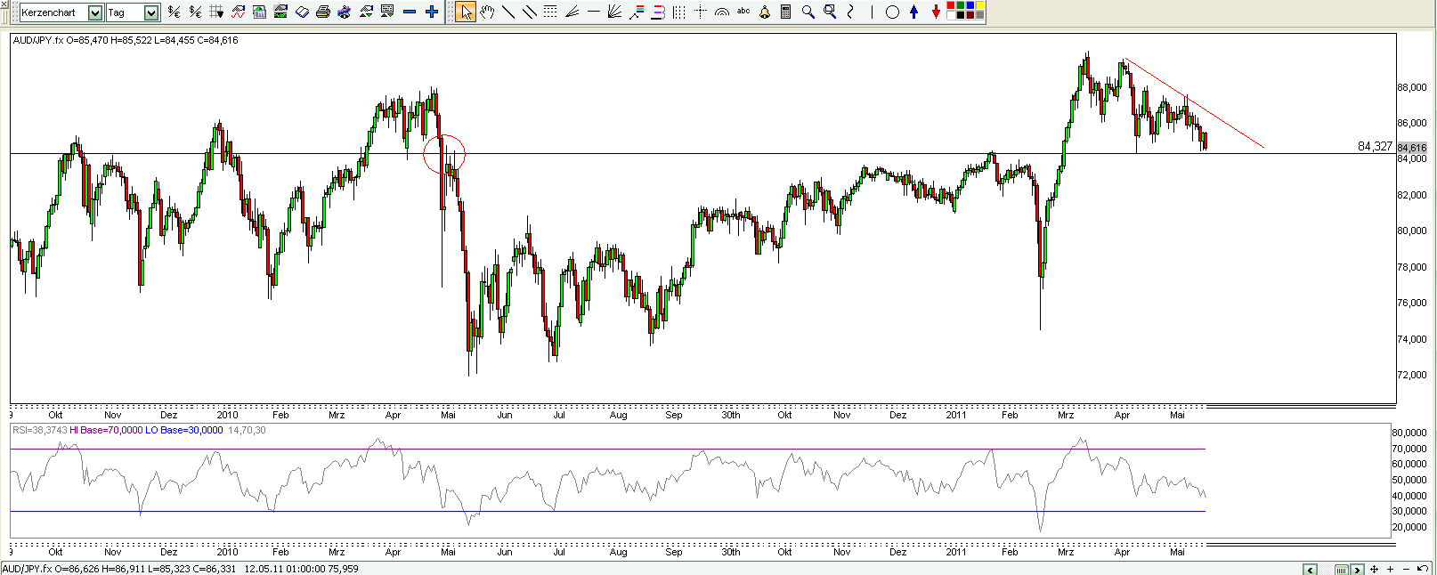Image resolution: width=1437 pixels, height=575 pixels.
Task: Select the freehand curve tool
Action: 850,12
